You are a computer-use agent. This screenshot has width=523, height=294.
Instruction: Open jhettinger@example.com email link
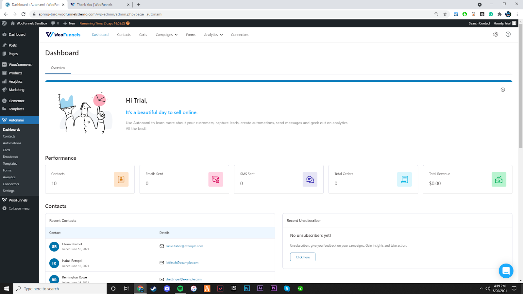[x=184, y=279]
